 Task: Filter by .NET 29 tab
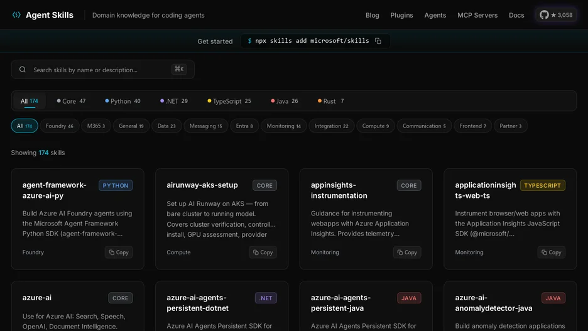173,101
